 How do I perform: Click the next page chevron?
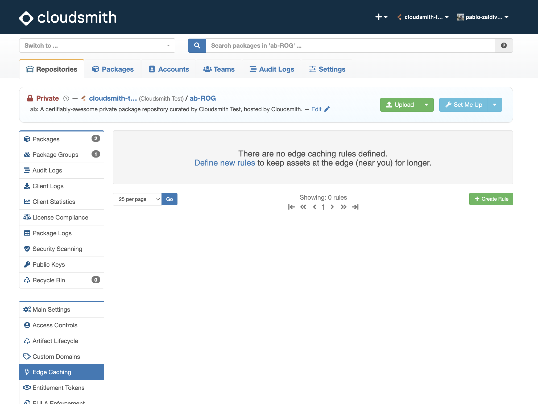click(x=332, y=207)
